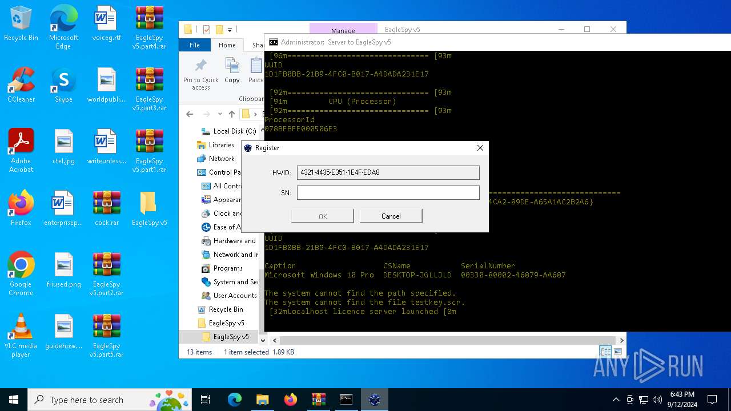Open the Manage tab in File Explorer
The height and width of the screenshot is (411, 731).
(343, 30)
